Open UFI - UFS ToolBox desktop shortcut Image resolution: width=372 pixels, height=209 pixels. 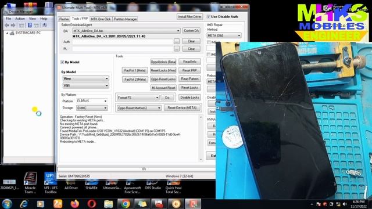click(x=51, y=183)
